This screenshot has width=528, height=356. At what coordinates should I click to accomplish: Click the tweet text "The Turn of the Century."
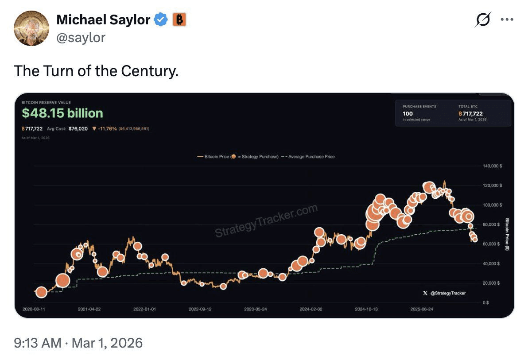pyautogui.click(x=96, y=71)
